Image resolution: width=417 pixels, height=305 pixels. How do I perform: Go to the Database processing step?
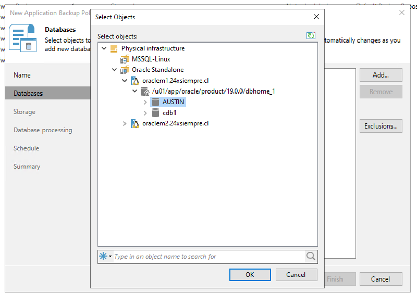pyautogui.click(x=43, y=130)
